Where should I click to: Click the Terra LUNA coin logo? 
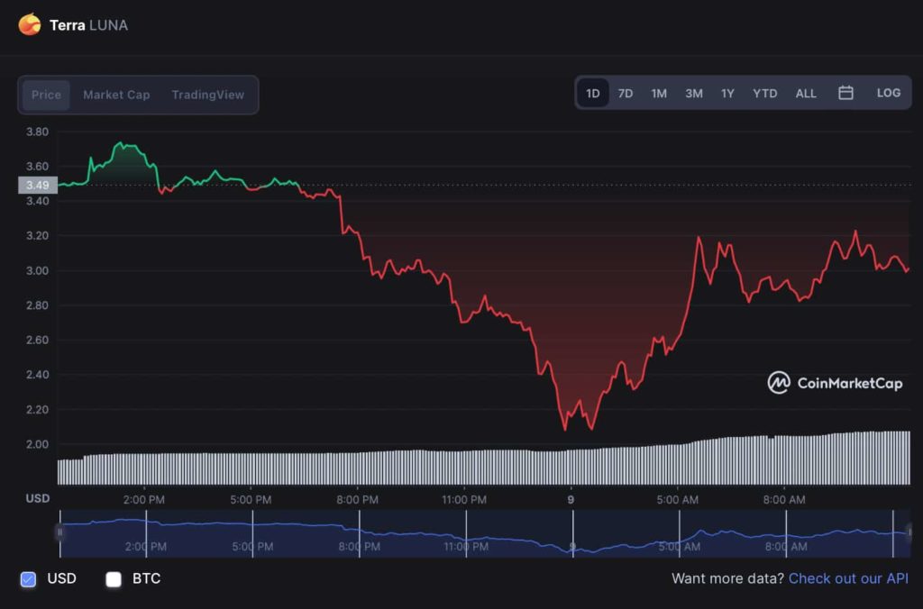tap(30, 24)
